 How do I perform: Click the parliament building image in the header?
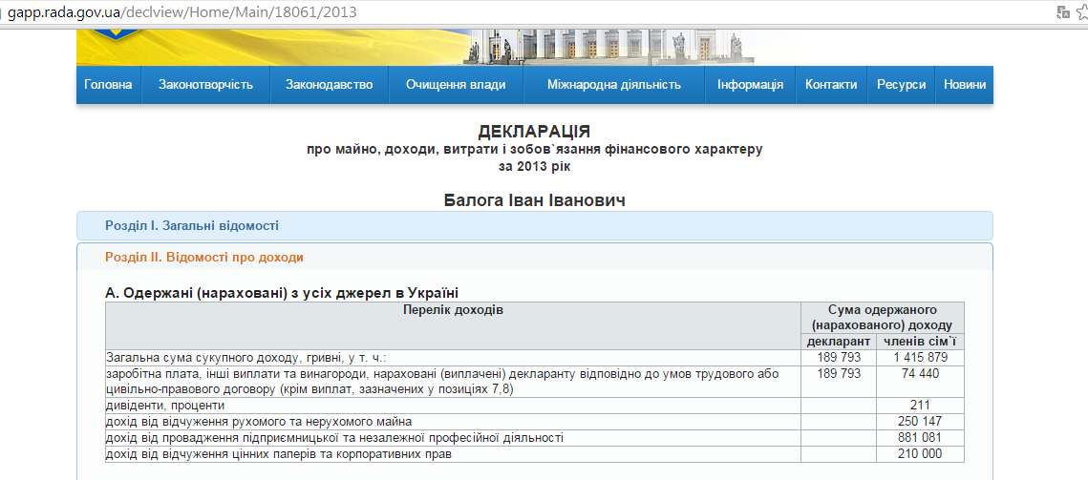pos(611,46)
